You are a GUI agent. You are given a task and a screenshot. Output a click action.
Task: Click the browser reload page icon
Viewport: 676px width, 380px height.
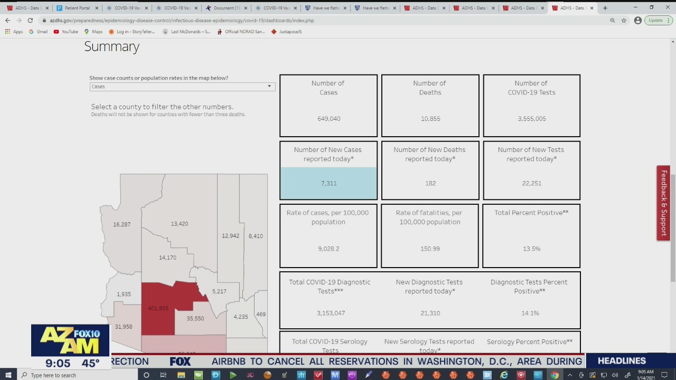pos(30,20)
